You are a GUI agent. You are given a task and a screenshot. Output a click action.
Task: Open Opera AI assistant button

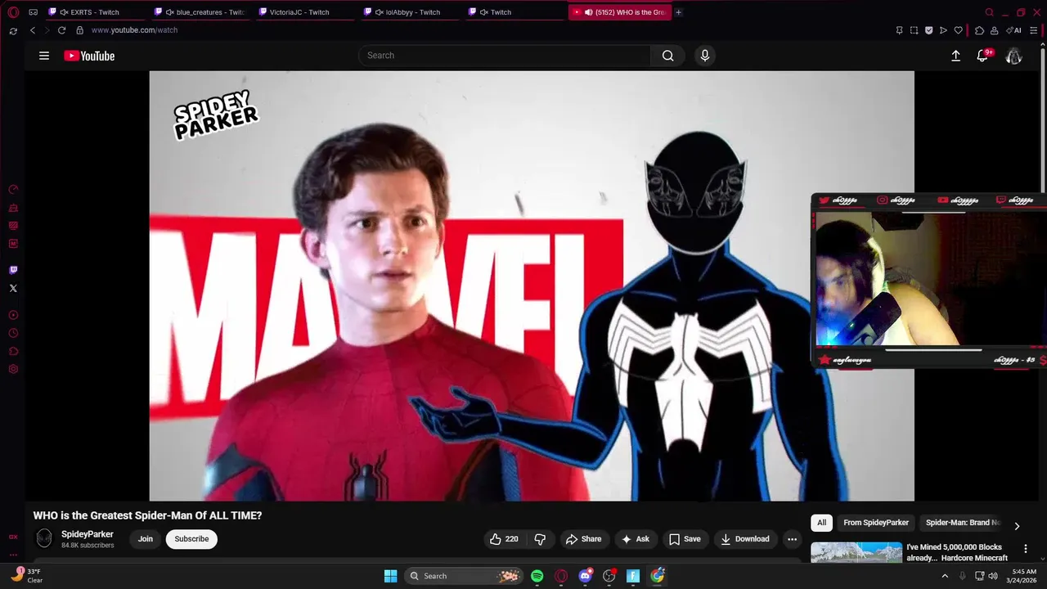coord(1013,30)
